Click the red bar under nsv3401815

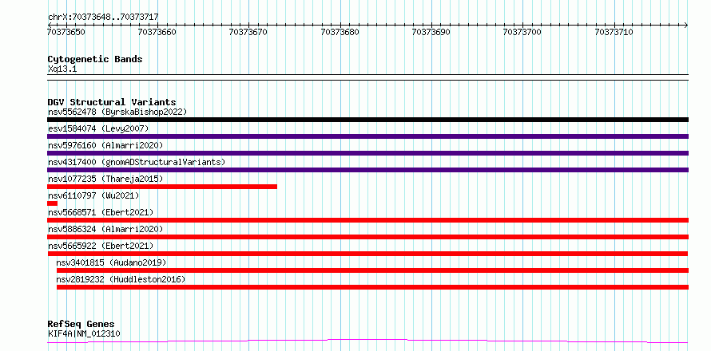(x=372, y=270)
